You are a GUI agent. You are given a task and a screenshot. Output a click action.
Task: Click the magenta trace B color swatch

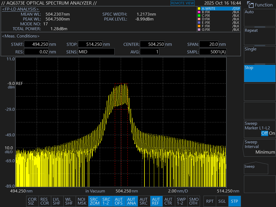199,12
